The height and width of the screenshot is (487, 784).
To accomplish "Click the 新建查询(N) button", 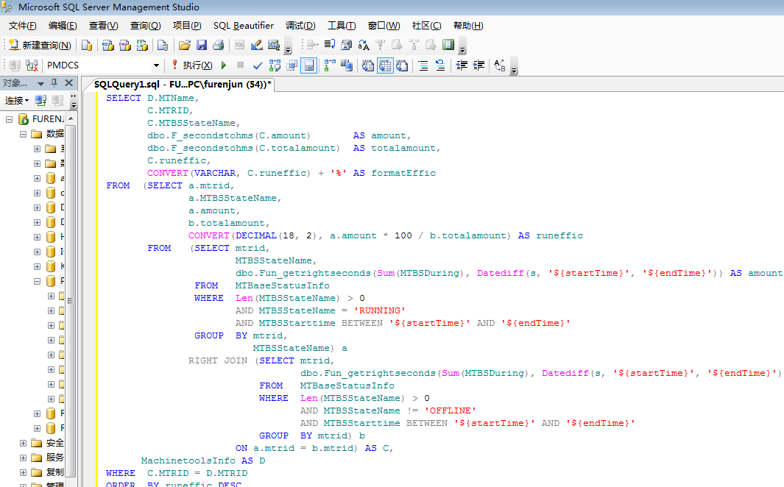I will pyautogui.click(x=40, y=46).
